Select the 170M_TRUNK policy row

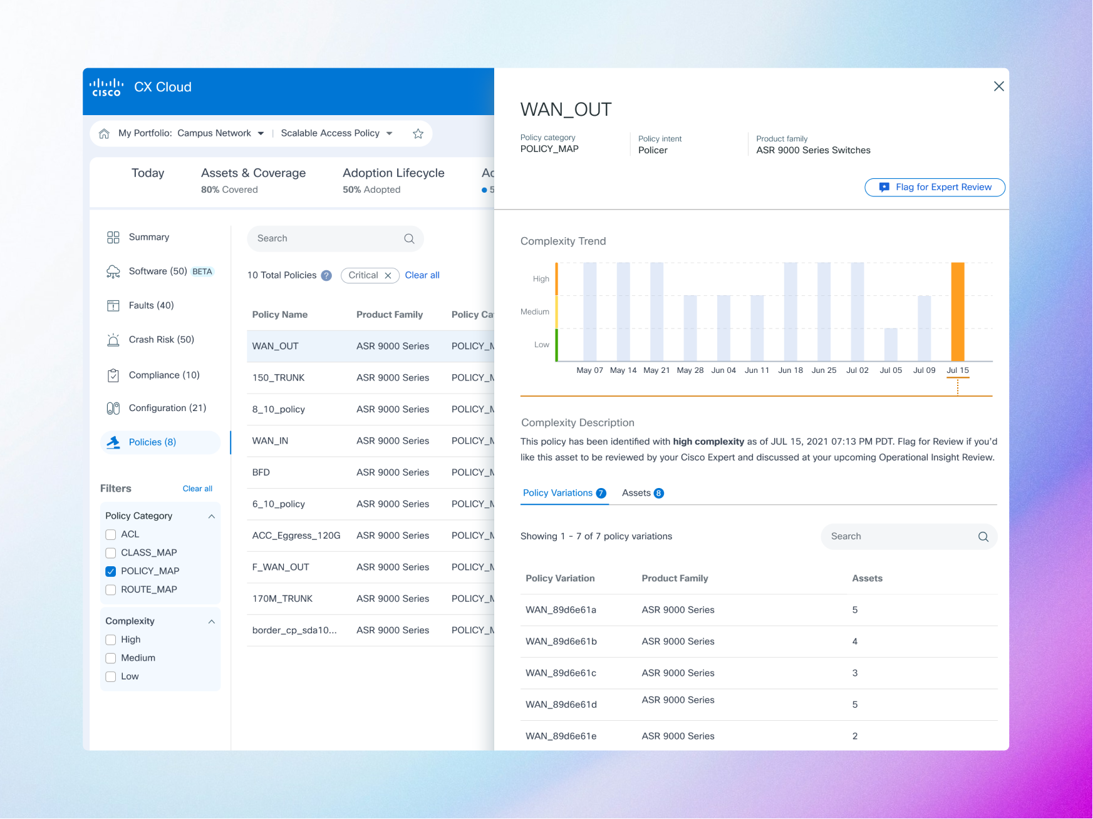(x=370, y=599)
